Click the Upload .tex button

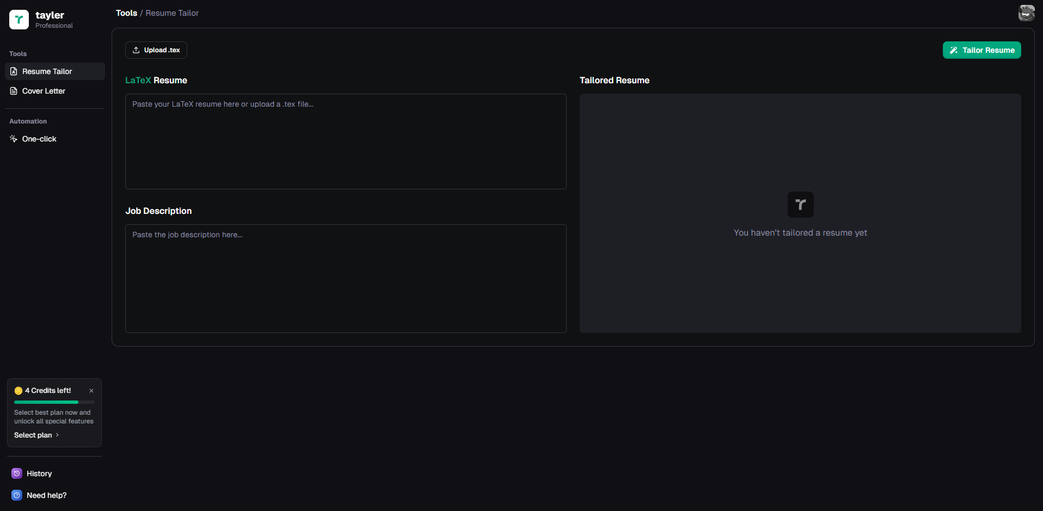coord(156,50)
